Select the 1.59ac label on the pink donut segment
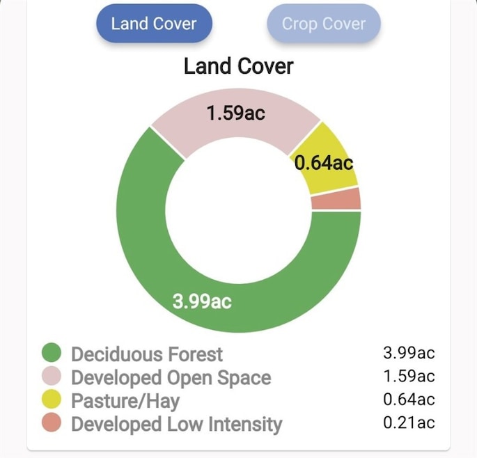The width and height of the screenshot is (477, 458). pyautogui.click(x=235, y=113)
